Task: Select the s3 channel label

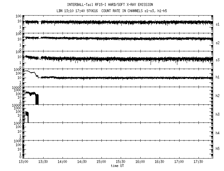Action: click(218, 59)
